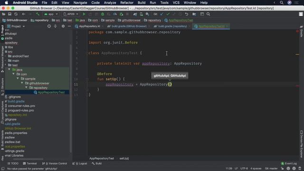Image resolution: width=304 pixels, height=171 pixels.
Task: Run the app with the green play icon
Action: [84, 14]
